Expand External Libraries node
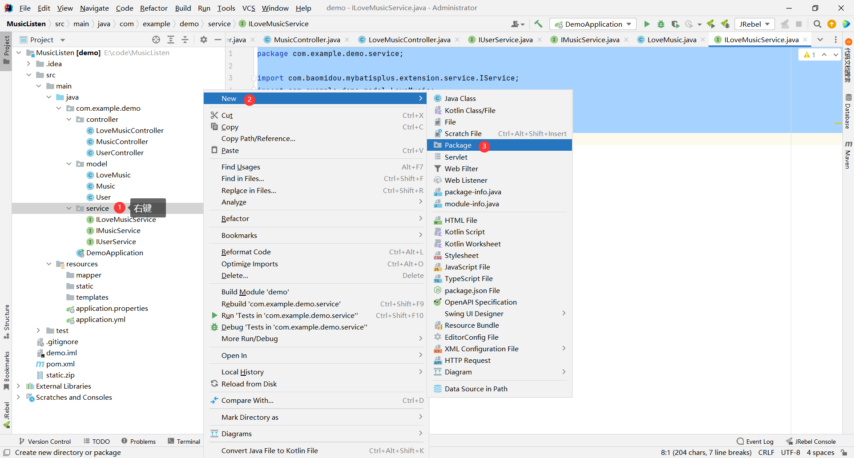The width and height of the screenshot is (854, 458). [18, 386]
